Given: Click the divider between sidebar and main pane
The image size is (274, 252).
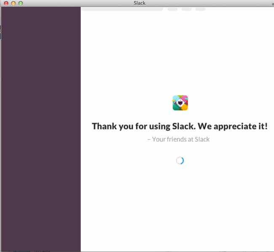Looking at the screenshot, I should [81, 129].
